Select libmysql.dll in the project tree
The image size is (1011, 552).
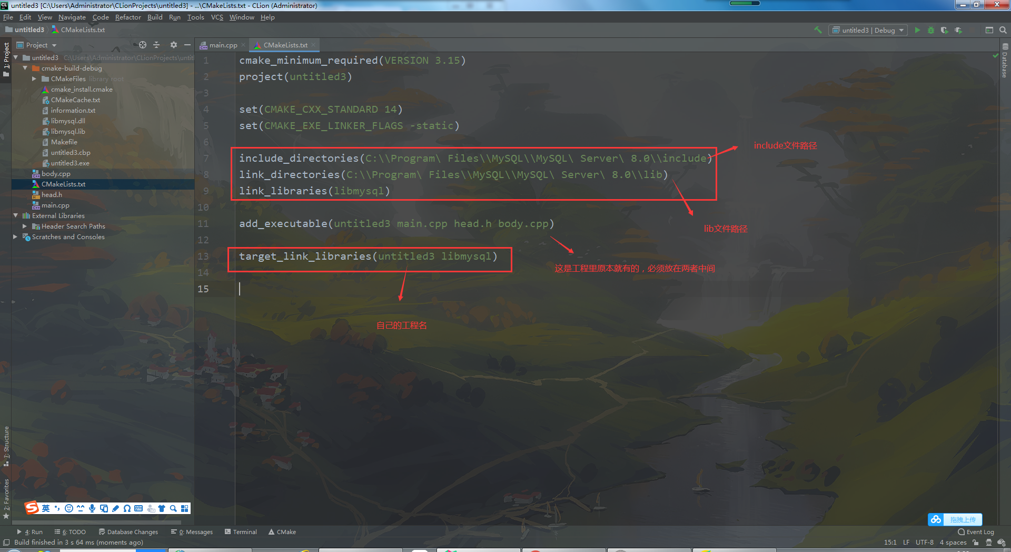coord(68,121)
